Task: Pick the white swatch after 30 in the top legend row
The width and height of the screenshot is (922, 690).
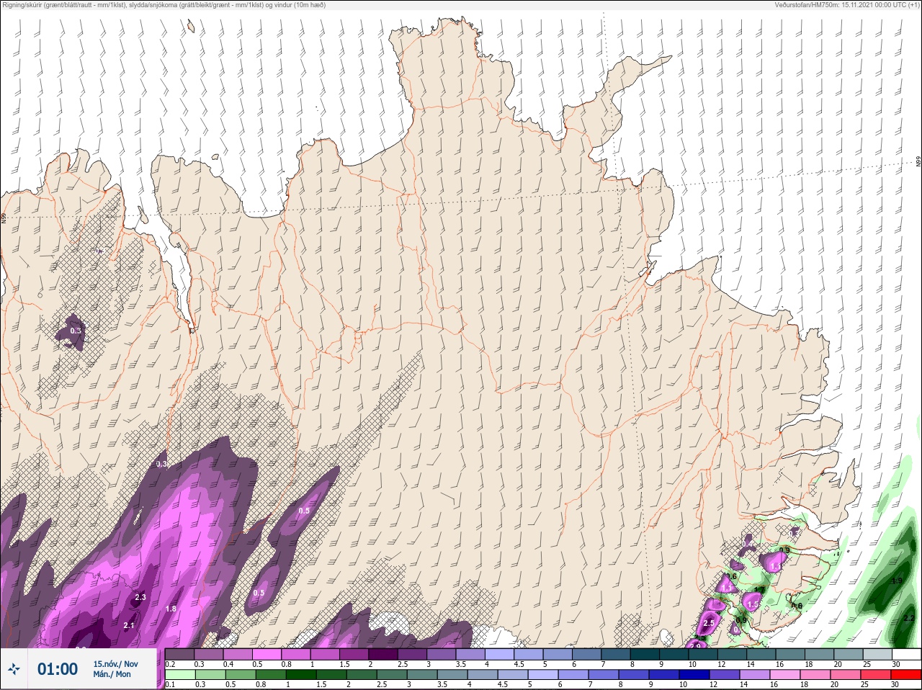Action: (907, 655)
